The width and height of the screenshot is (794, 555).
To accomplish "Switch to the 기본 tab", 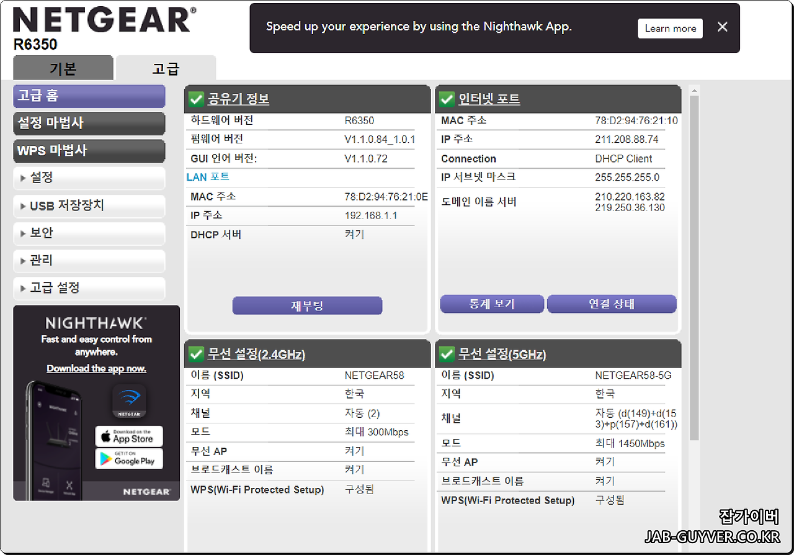I will (63, 68).
